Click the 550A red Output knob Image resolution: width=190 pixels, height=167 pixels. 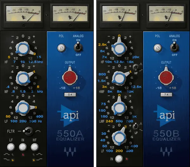pyautogui.click(x=70, y=77)
